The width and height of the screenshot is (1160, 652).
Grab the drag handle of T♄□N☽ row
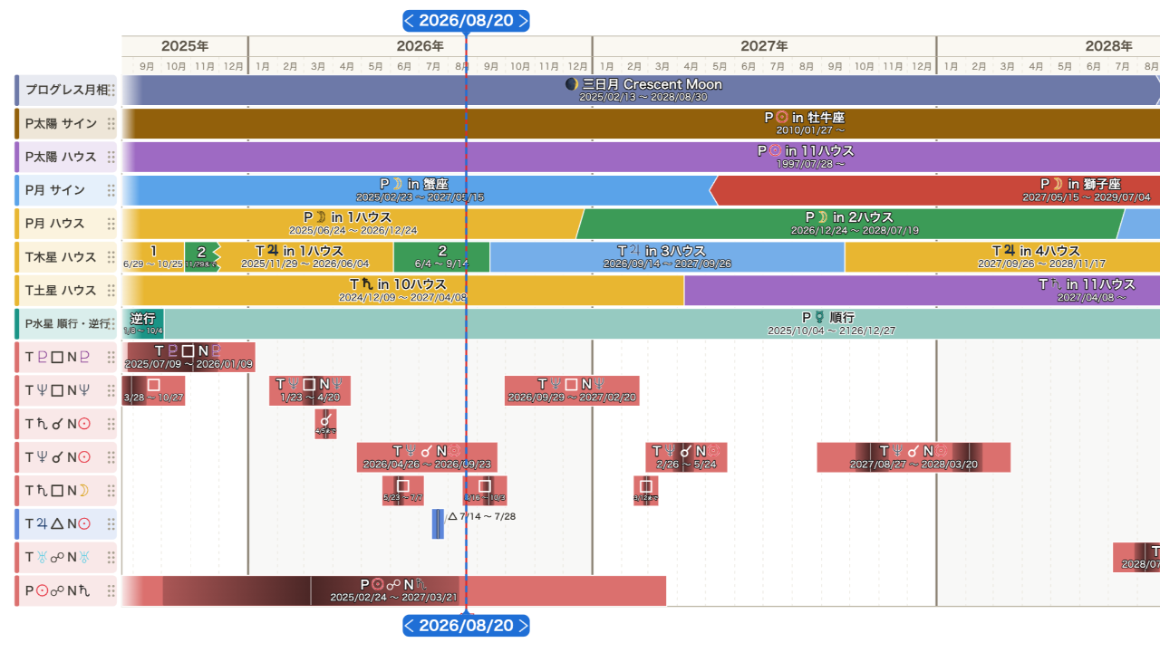point(111,491)
